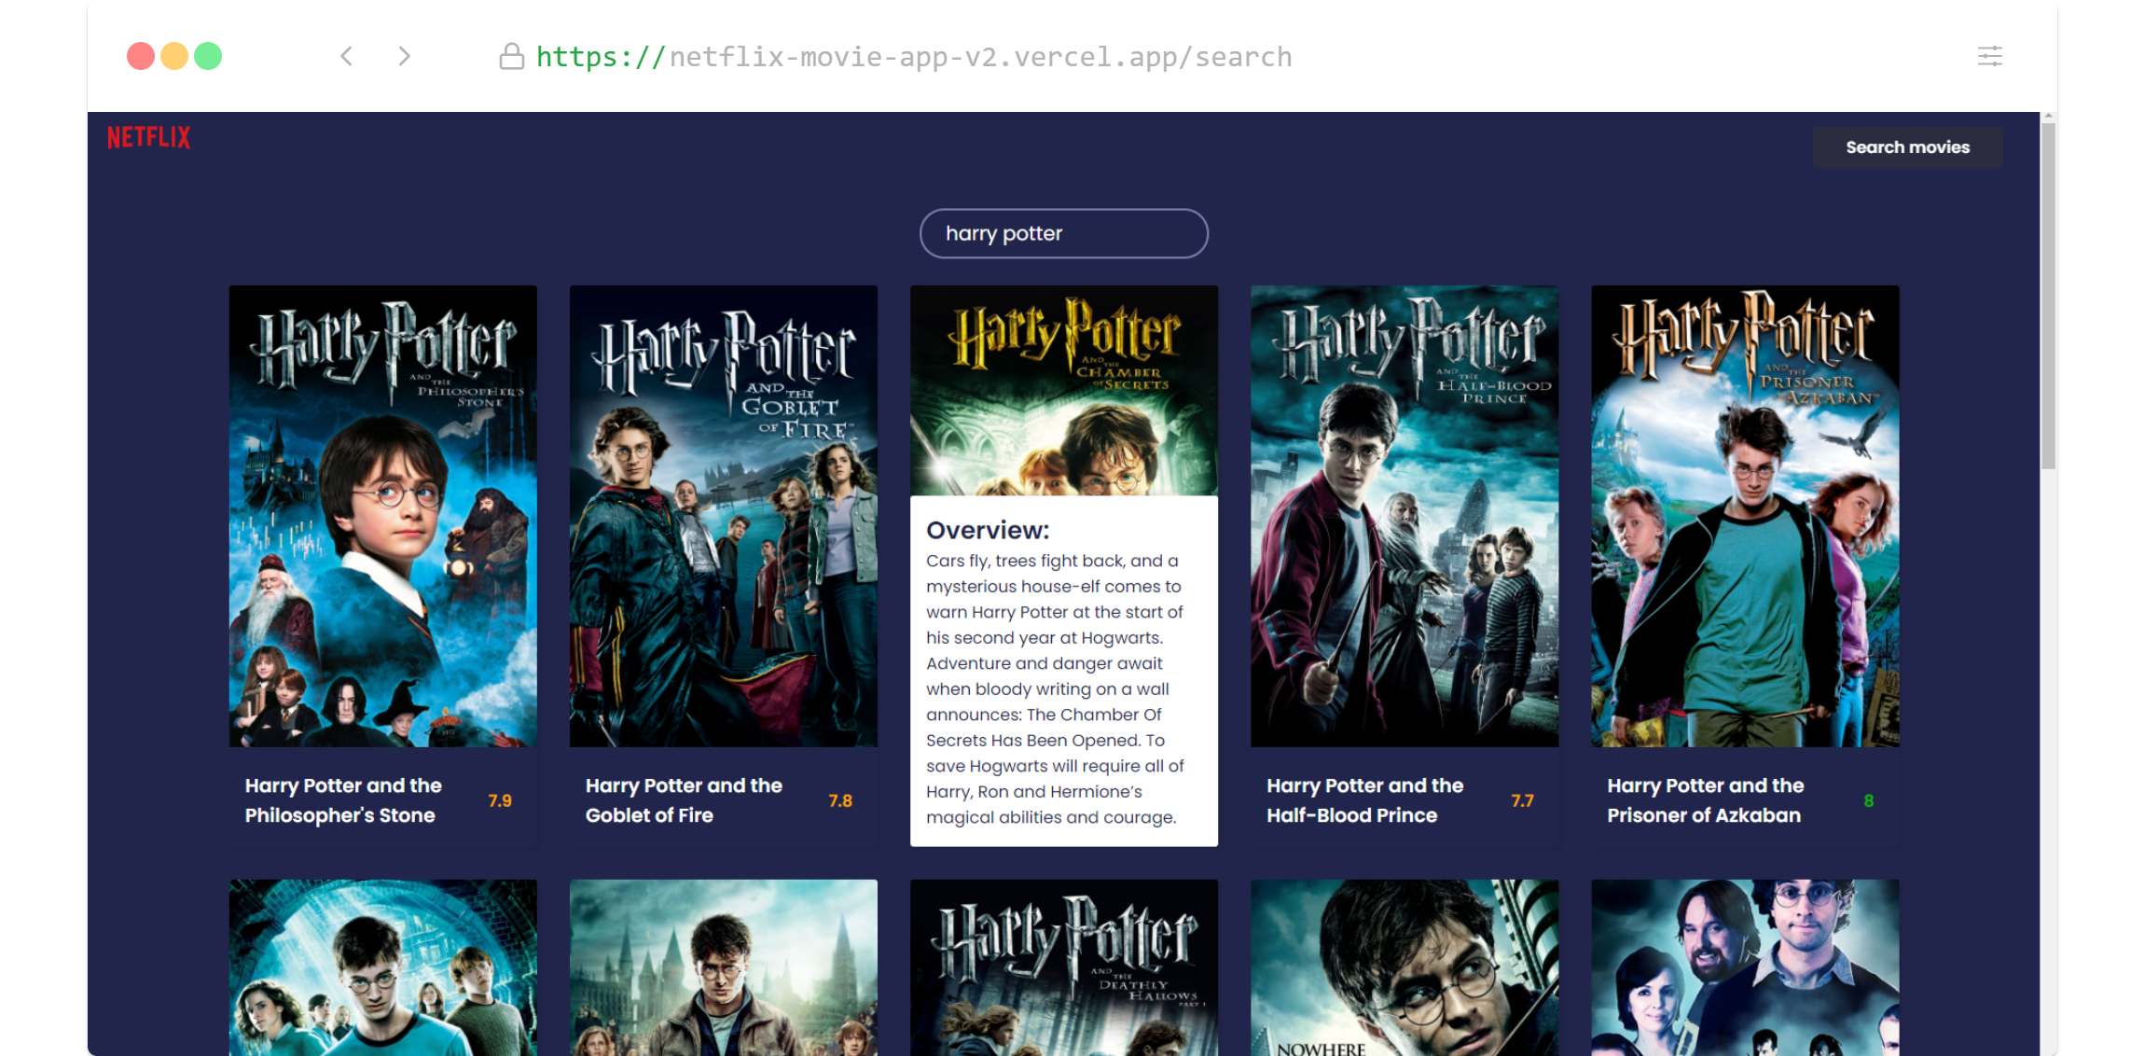Screen dimensions: 2145x1056
Task: Click the browser forward arrow
Action: [404, 57]
